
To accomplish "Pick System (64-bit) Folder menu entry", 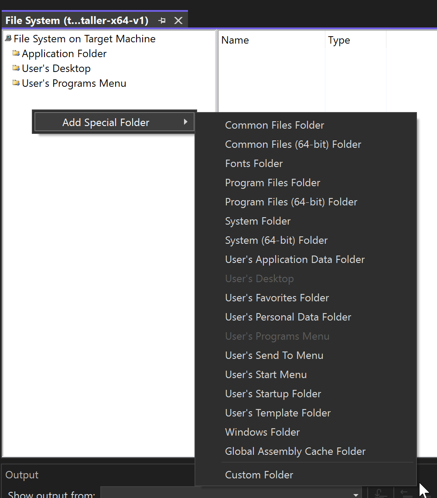I will [x=276, y=240].
